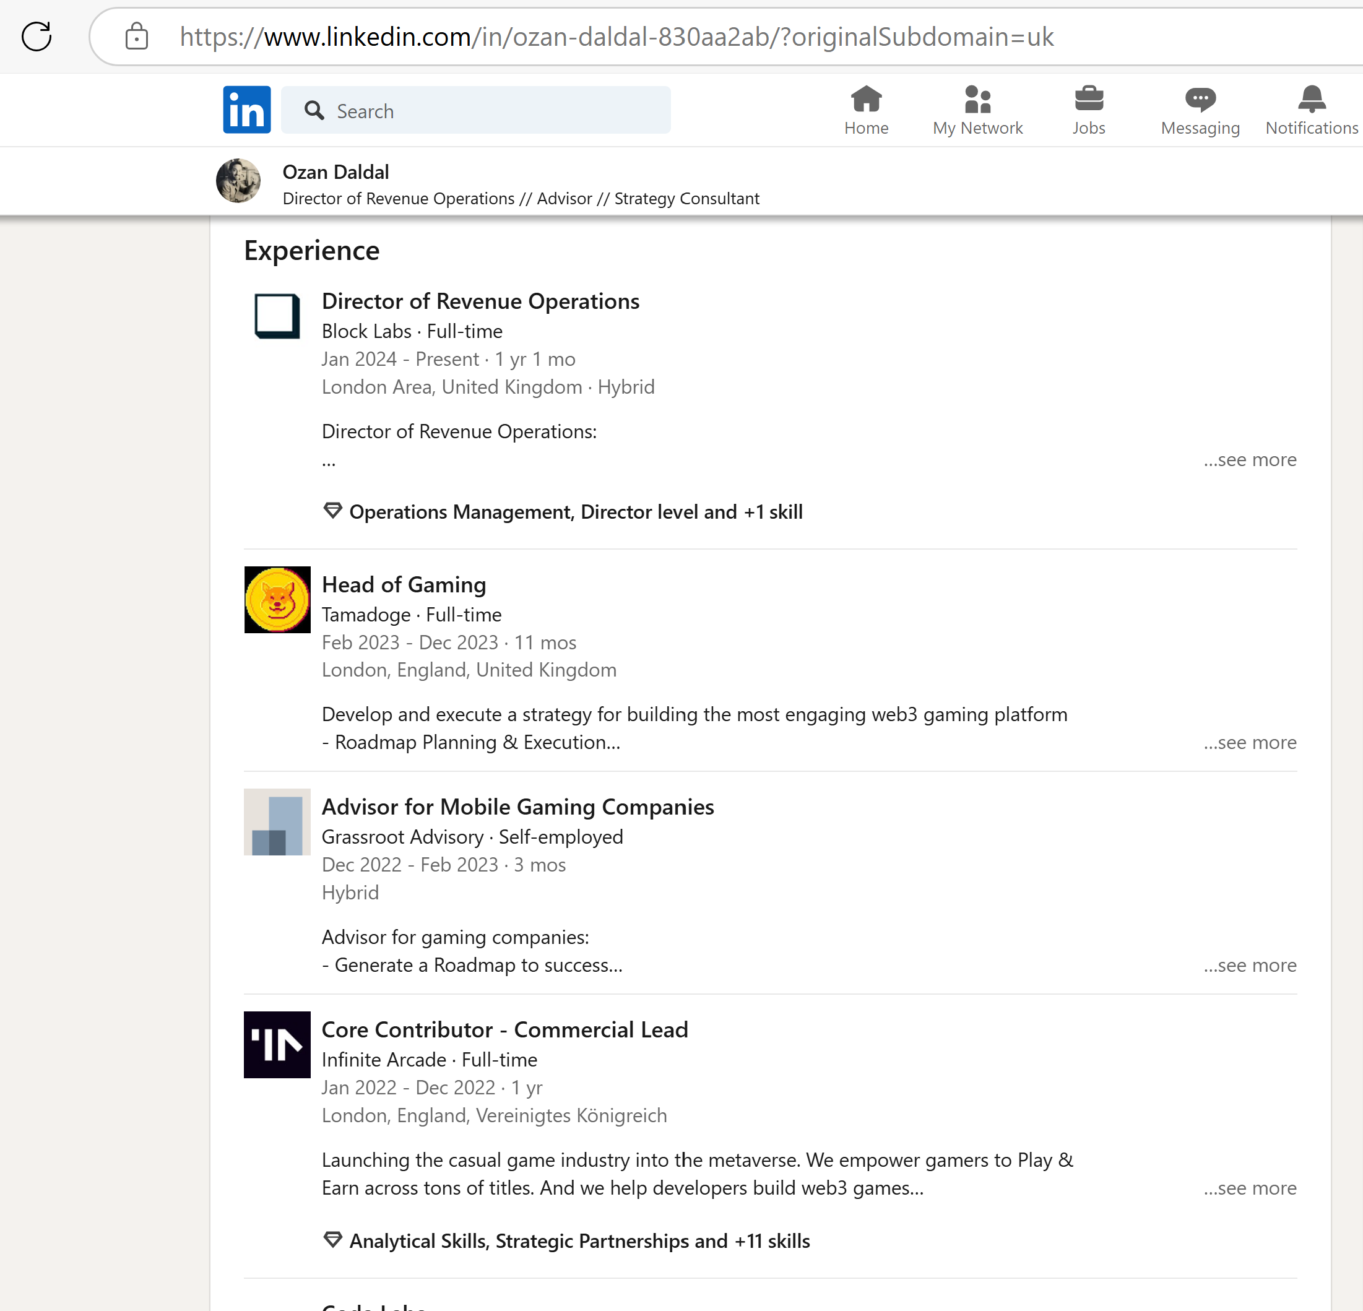Open Block Labs company logo
The image size is (1363, 1311).
click(x=277, y=316)
